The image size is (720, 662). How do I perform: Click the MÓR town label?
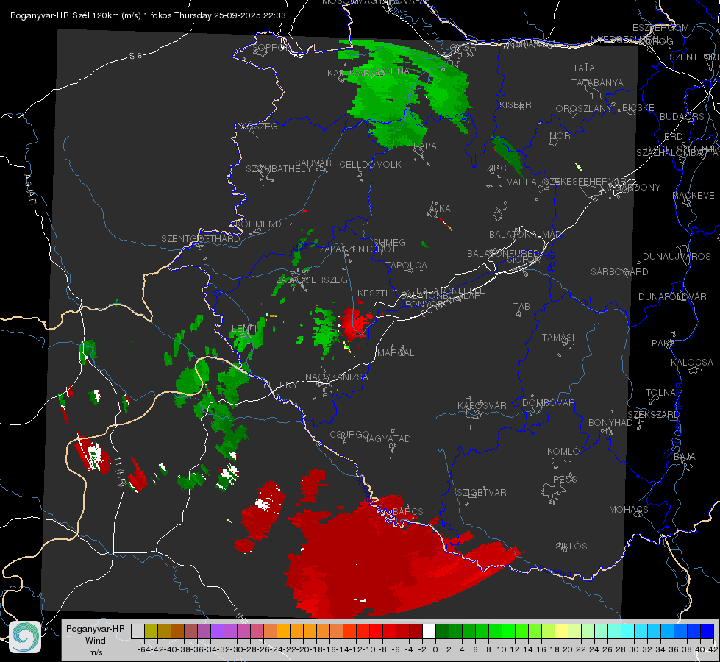coord(560,136)
